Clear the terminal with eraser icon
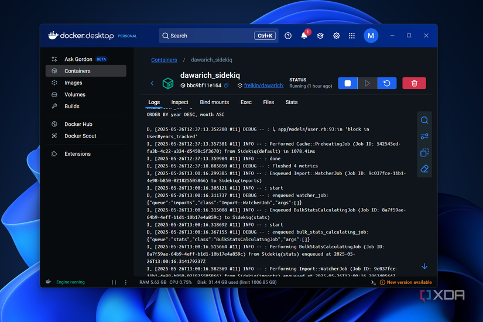483x322 pixels. (x=424, y=169)
